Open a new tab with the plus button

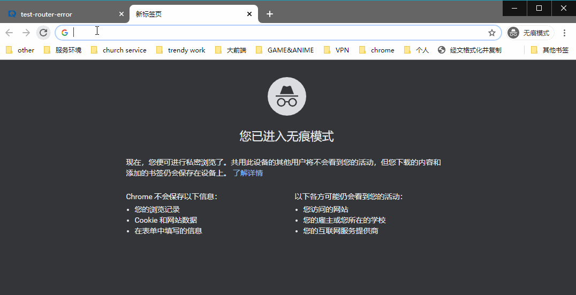click(x=270, y=14)
